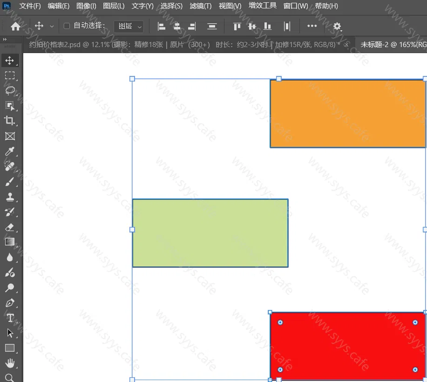Open the 图像(I) menu
The width and height of the screenshot is (427, 382).
coord(86,6)
